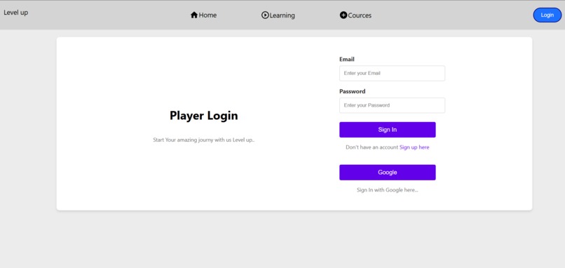Screen dimensions: 565x268
Task: Click the play circle icon beside Learning
Action: point(265,15)
